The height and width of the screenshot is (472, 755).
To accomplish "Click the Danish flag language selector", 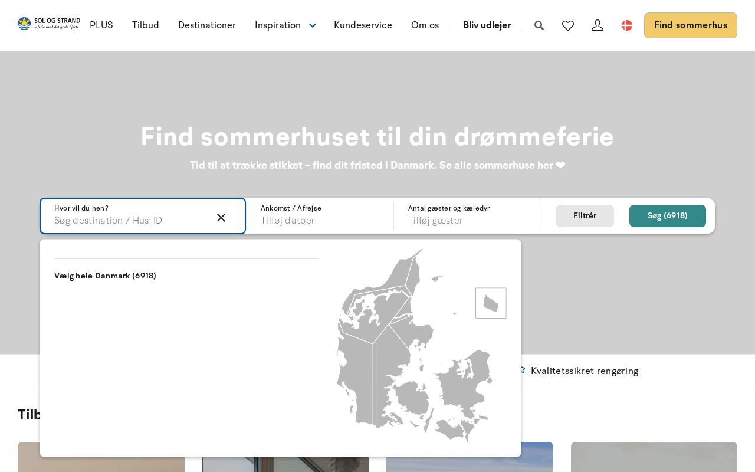I will [x=627, y=25].
